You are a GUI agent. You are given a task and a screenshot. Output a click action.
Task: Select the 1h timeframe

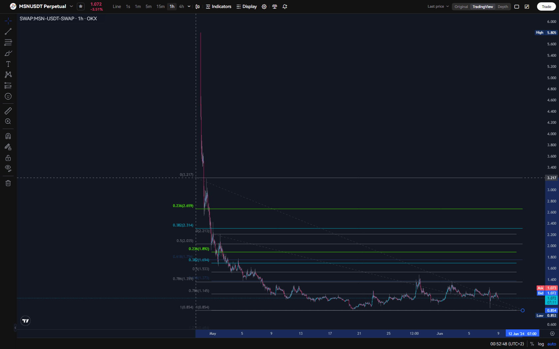pyautogui.click(x=172, y=7)
